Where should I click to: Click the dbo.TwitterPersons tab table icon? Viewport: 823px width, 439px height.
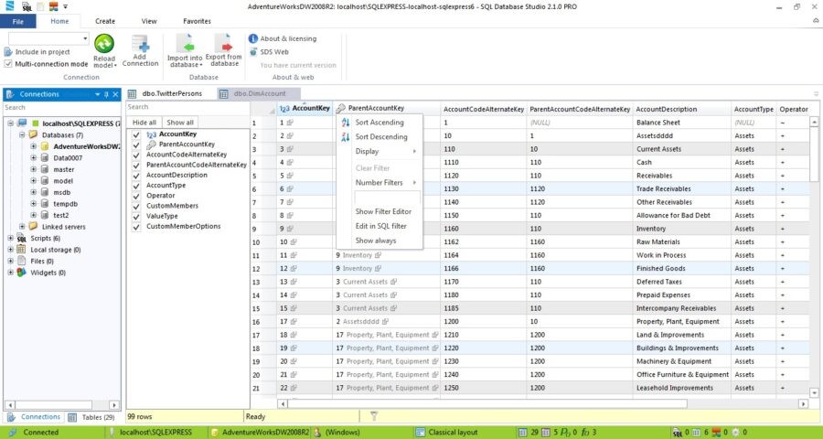133,94
